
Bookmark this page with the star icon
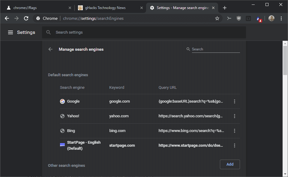217,18
